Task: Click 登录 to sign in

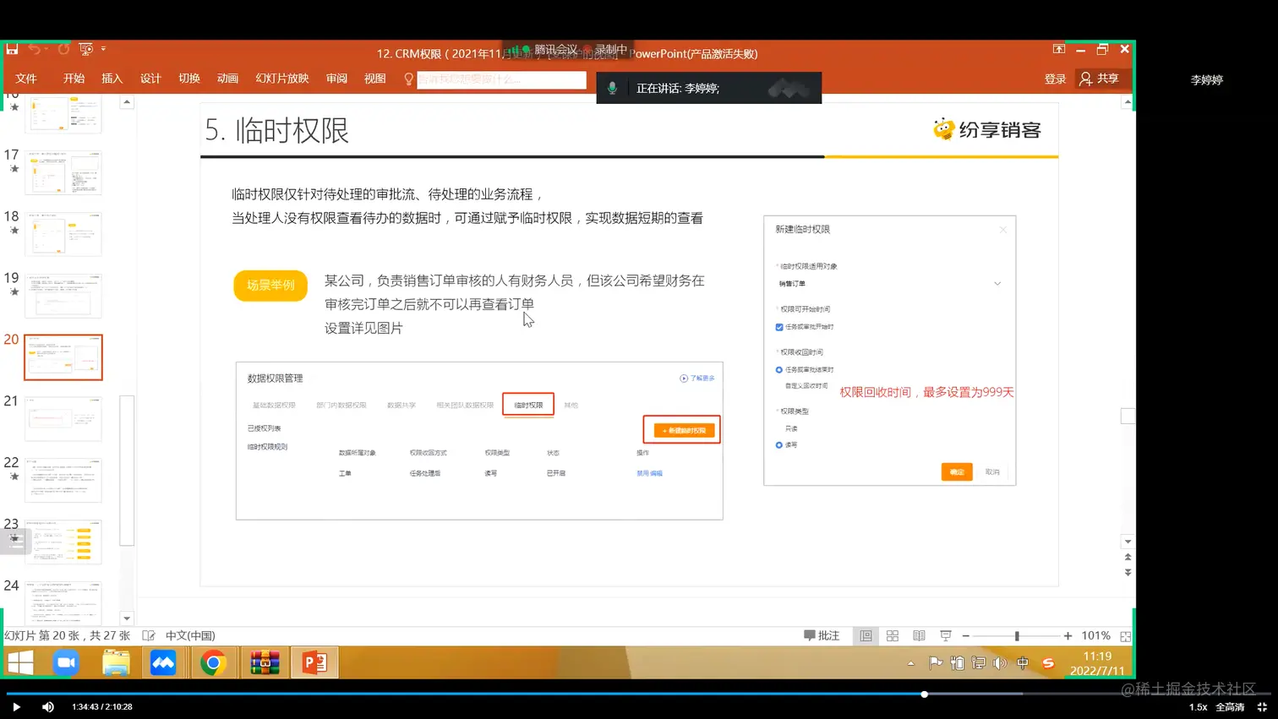Action: click(1055, 79)
